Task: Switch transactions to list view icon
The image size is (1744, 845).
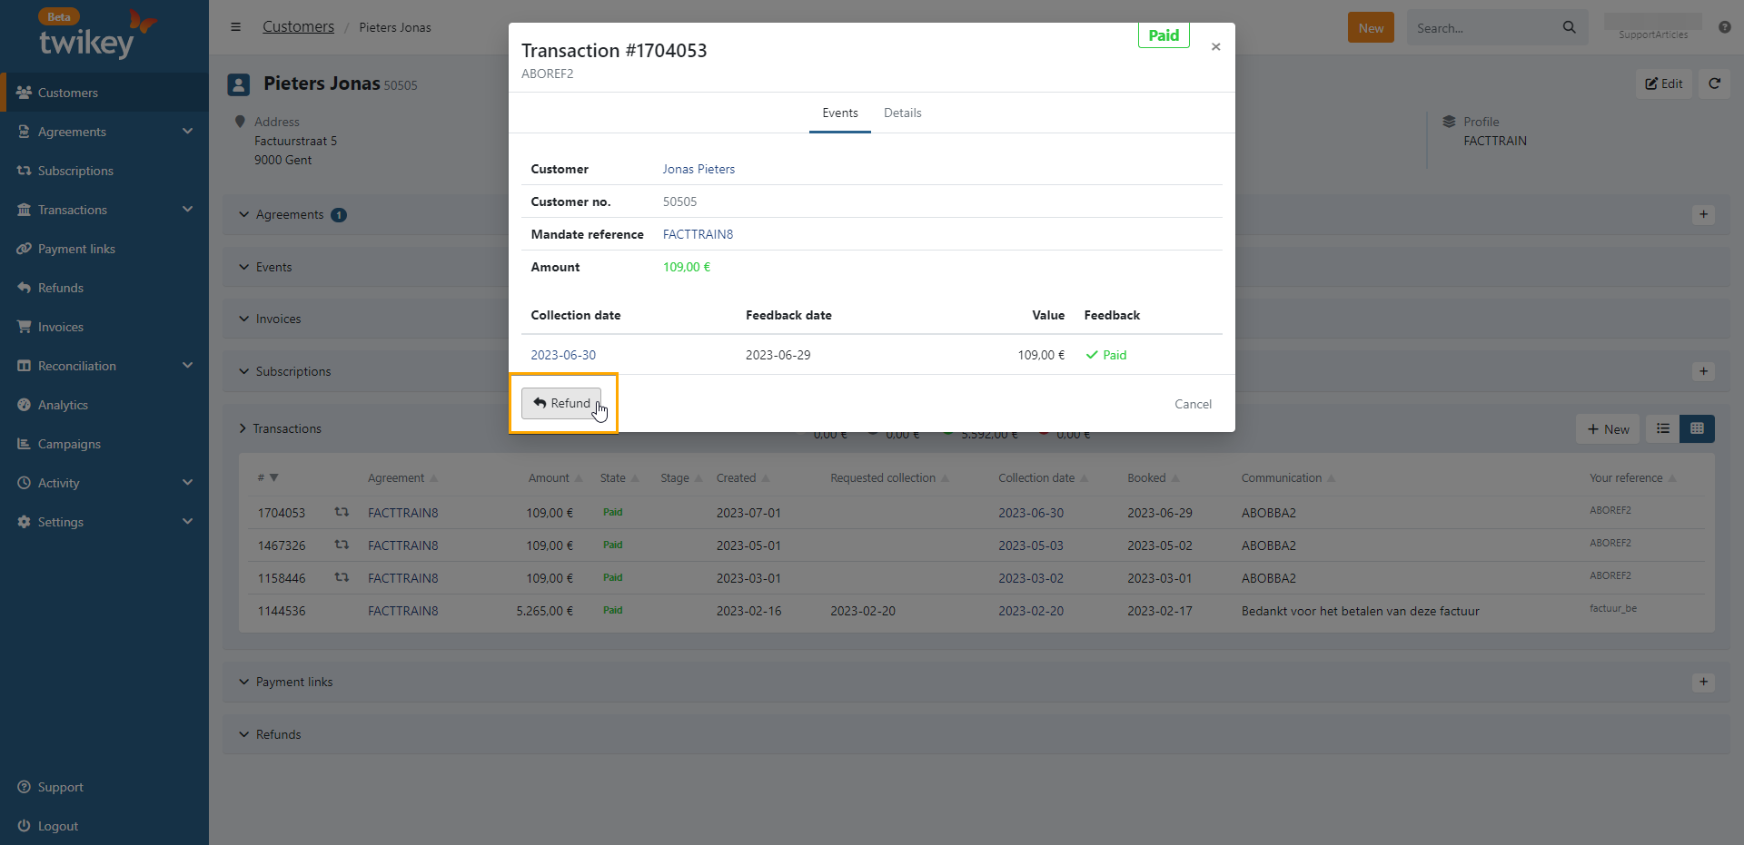Action: [1662, 429]
